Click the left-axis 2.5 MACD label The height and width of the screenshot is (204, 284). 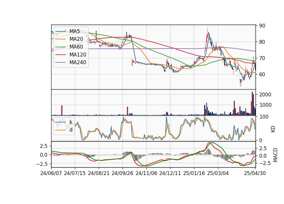tap(44, 146)
